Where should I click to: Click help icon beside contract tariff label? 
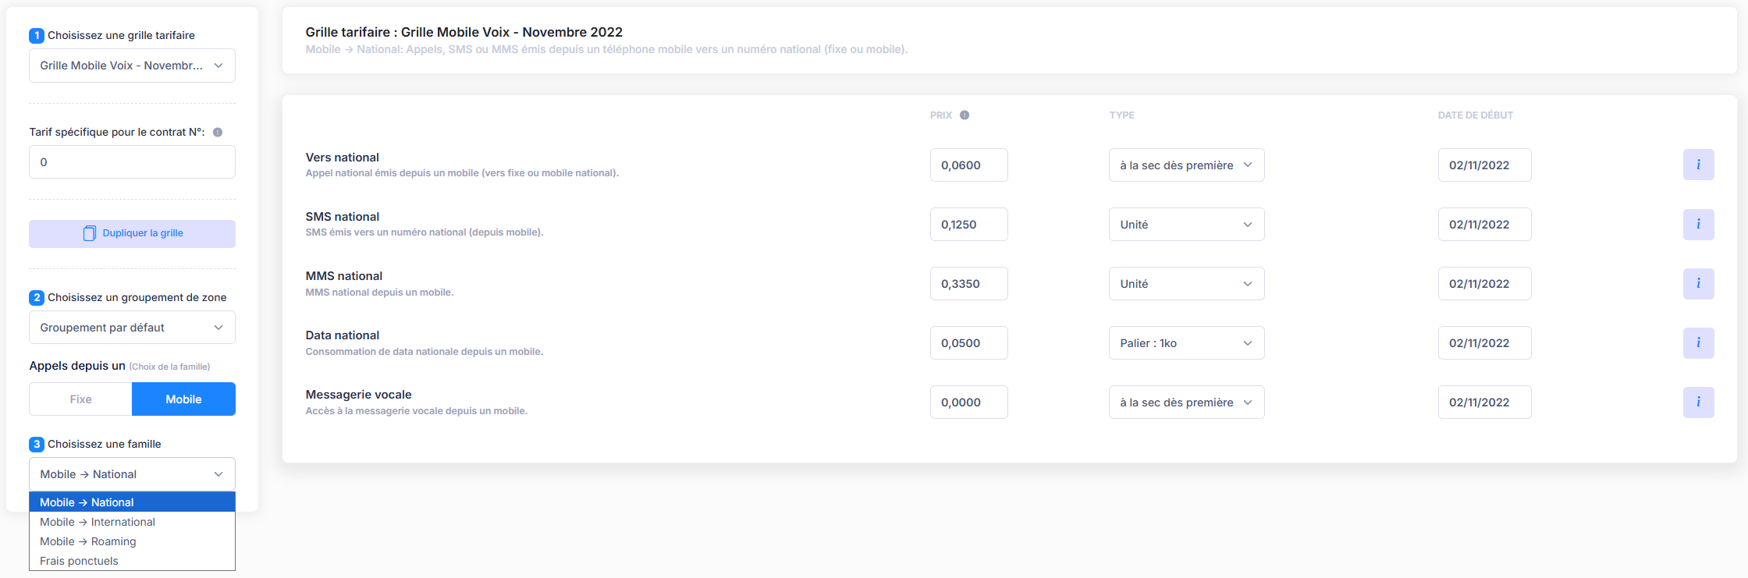point(218,132)
